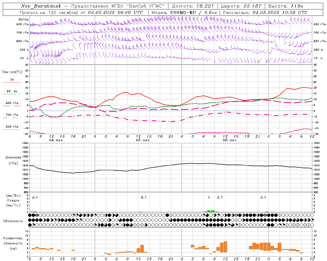Click the 'Осадки' precipitation label
Screen dimensions: 327x261
pos(13,200)
